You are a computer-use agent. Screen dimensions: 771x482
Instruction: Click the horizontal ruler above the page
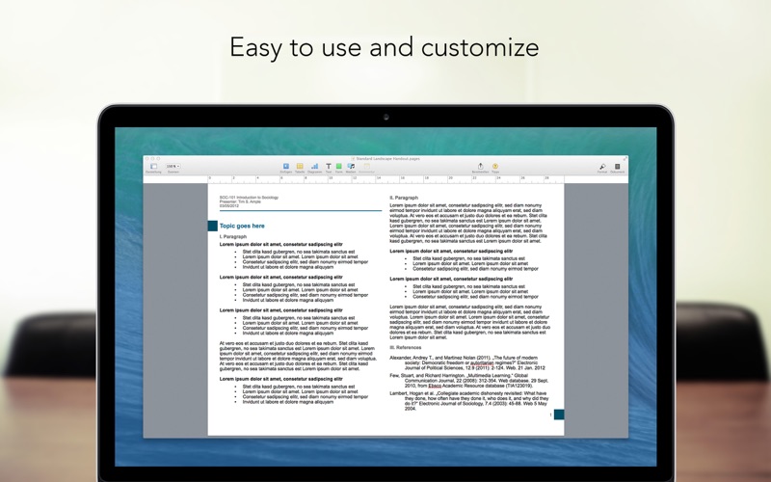click(x=385, y=179)
